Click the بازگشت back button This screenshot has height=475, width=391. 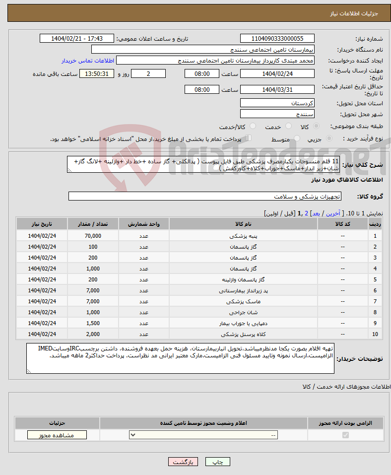[183, 462]
